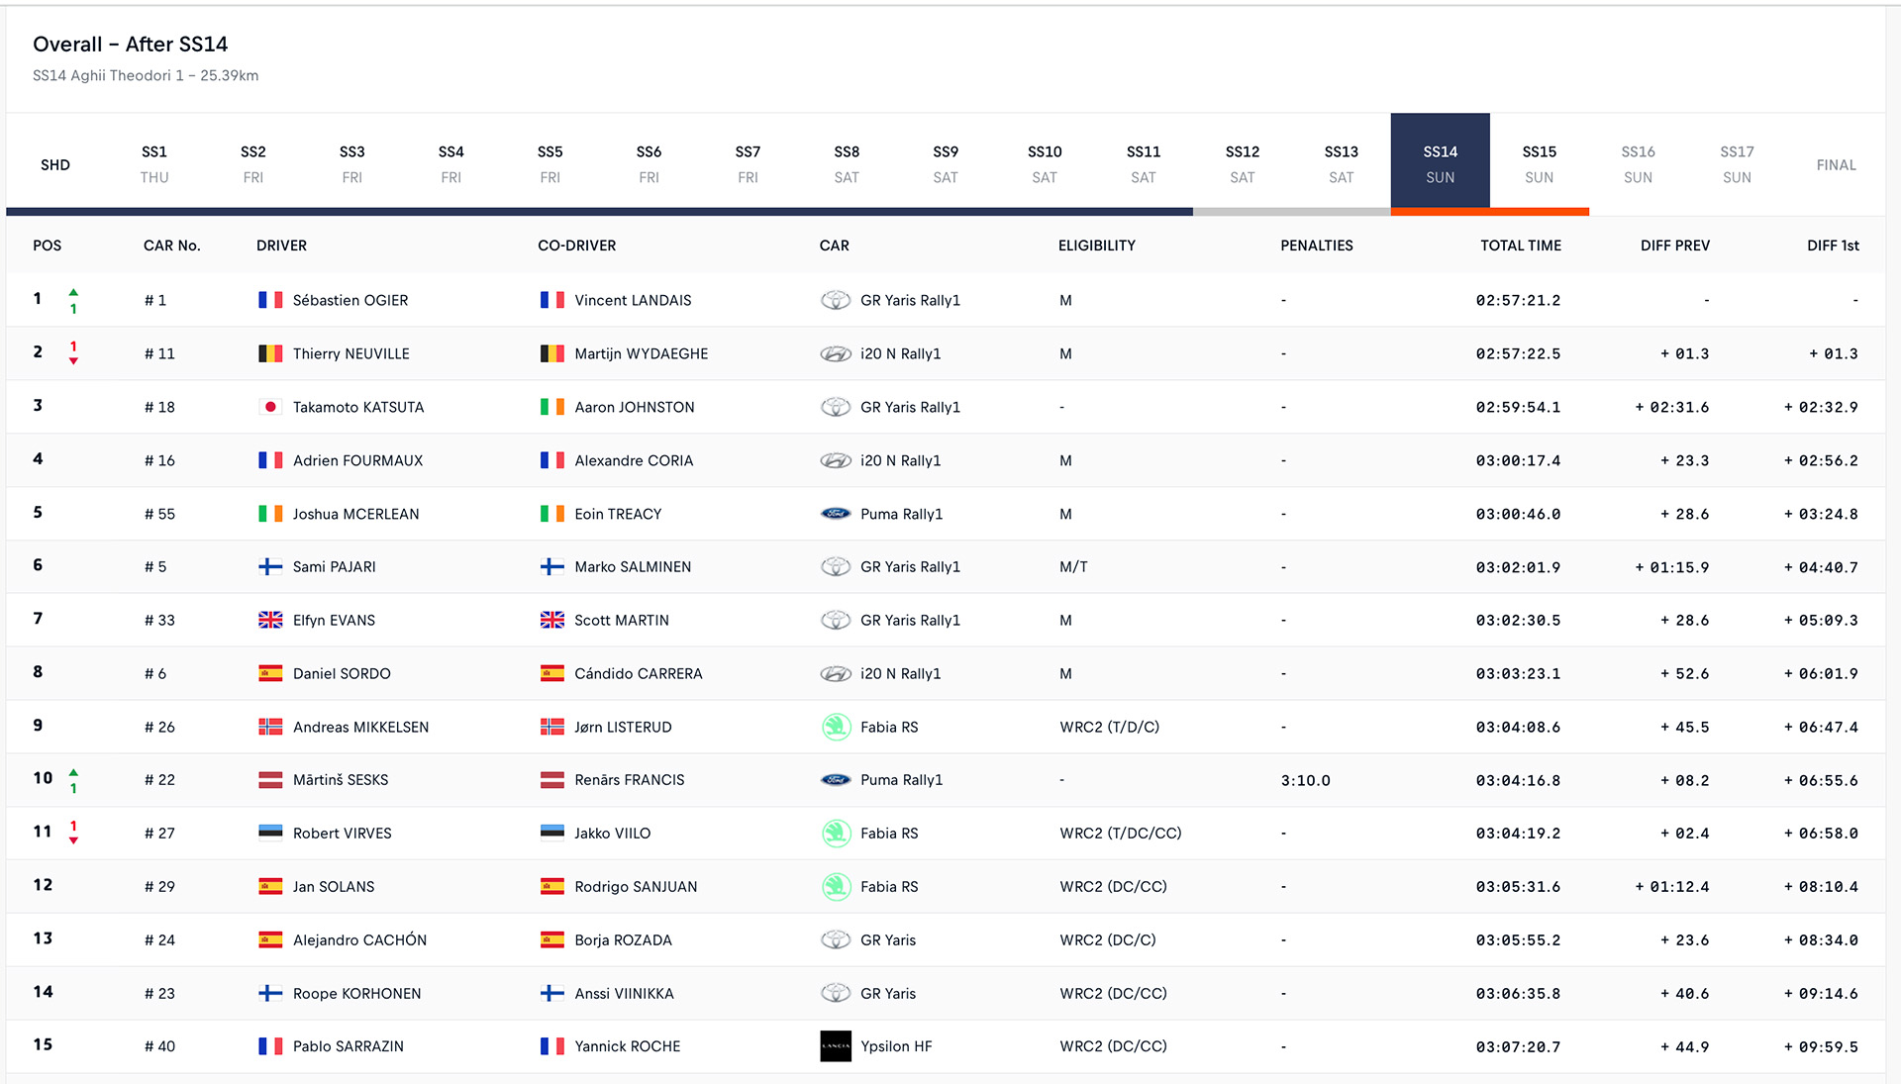
Task: Click driver name Sébastien OGIER
Action: click(350, 300)
